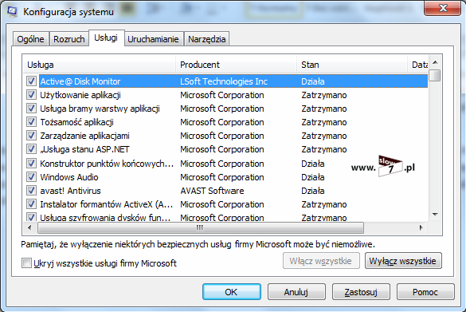Select the avast! Antivirus service name

point(70,191)
